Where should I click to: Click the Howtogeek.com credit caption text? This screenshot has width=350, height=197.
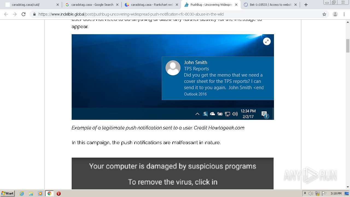(x=158, y=128)
